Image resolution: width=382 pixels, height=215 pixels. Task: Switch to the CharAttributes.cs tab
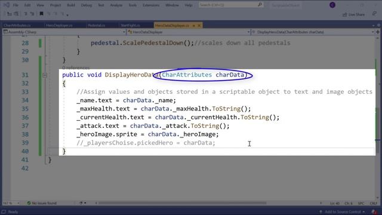17,25
